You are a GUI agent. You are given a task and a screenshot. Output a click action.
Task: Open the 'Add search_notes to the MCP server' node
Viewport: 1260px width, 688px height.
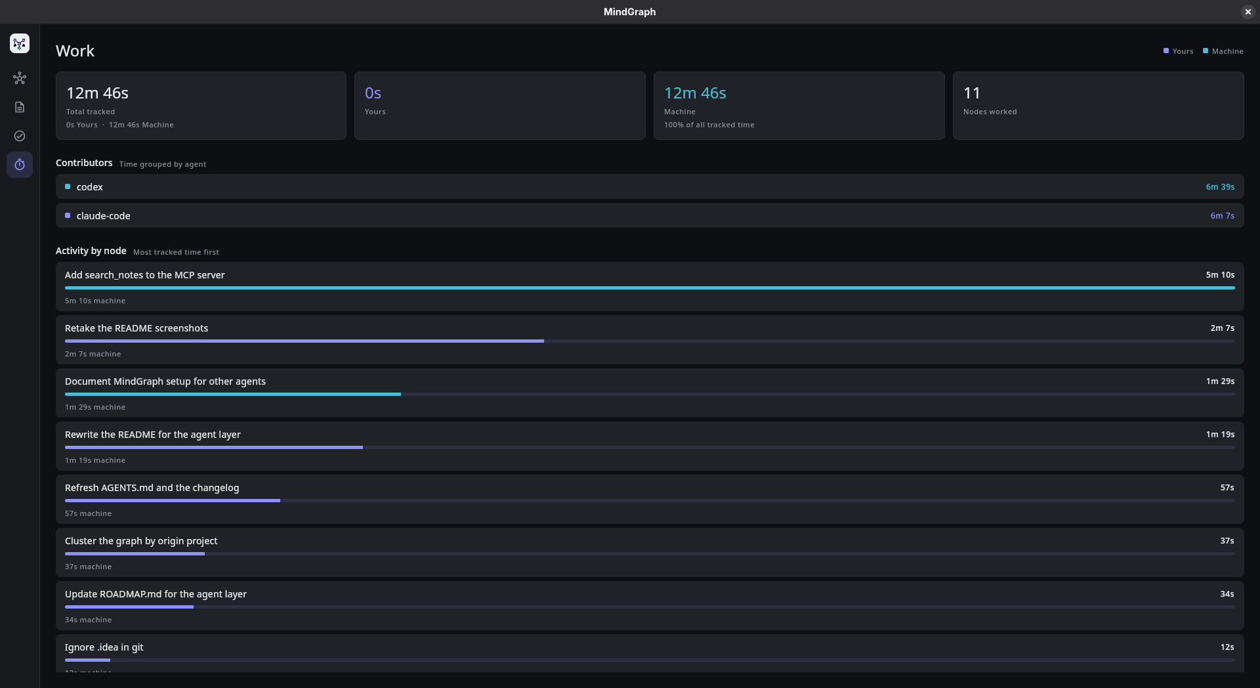650,286
